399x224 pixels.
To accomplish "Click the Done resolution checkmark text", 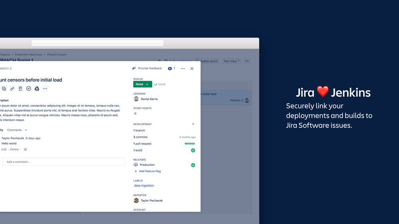I will pyautogui.click(x=160, y=84).
